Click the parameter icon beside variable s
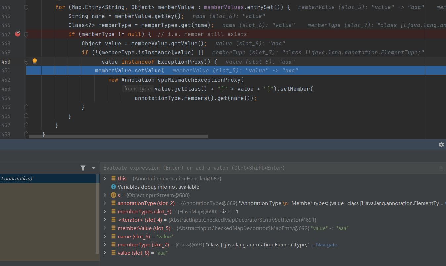This screenshot has height=266, width=446. pos(113,195)
